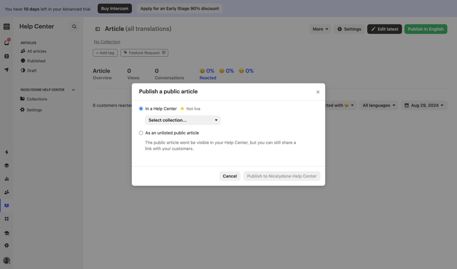Open the Draft articles list

click(x=31, y=71)
